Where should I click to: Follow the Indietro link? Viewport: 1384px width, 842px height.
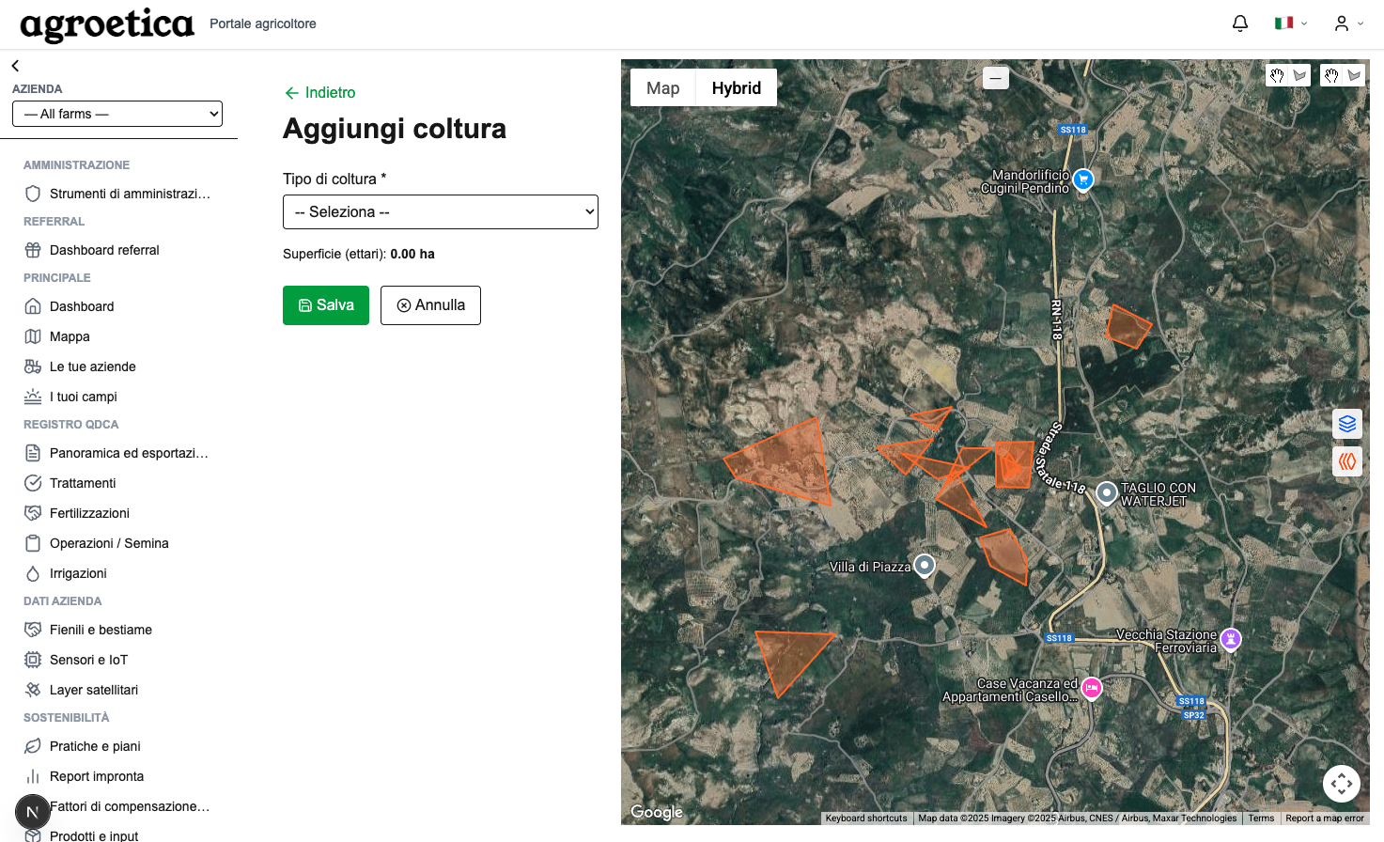coord(319,93)
